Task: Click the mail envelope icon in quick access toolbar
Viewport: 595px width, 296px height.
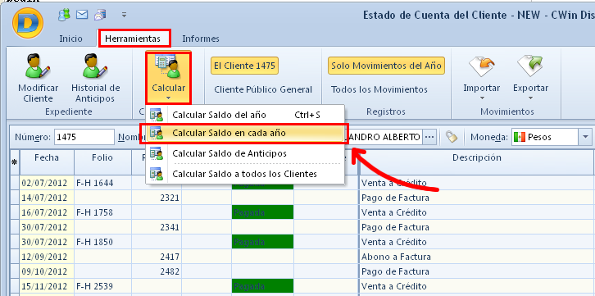Action: coord(82,15)
